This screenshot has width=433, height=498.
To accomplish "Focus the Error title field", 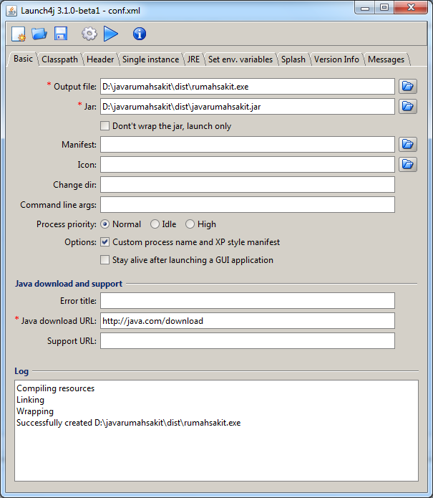I will coord(248,300).
